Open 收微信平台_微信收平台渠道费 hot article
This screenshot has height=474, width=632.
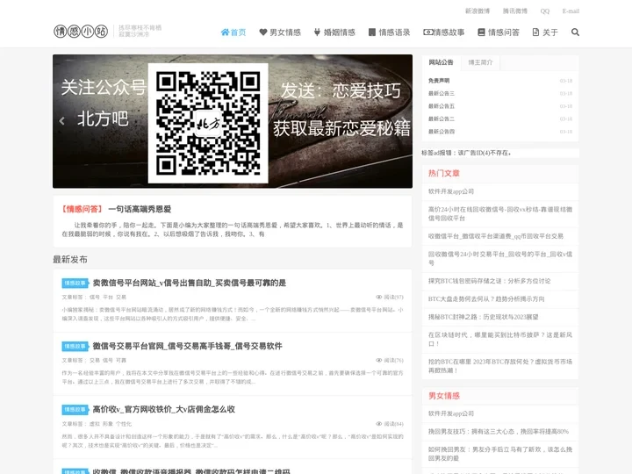496,236
